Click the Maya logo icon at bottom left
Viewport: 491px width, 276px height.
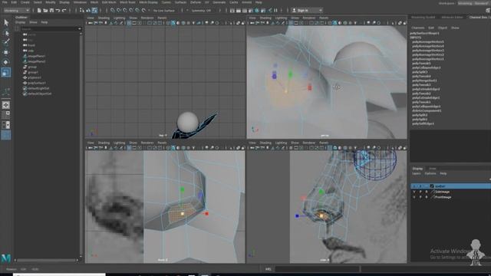[x=6, y=258]
